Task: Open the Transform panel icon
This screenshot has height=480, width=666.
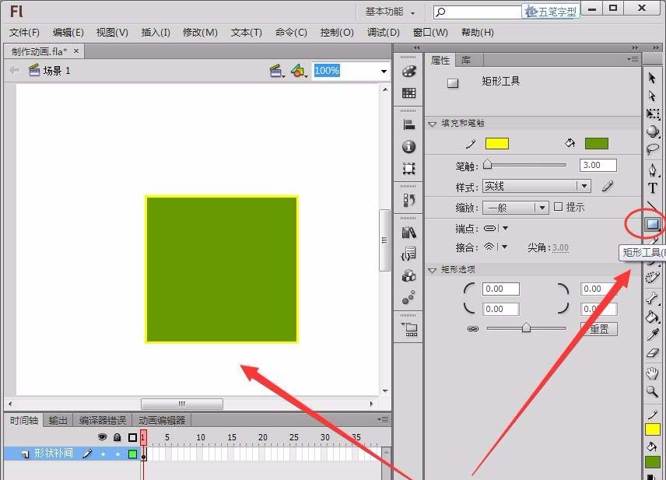Action: click(409, 169)
